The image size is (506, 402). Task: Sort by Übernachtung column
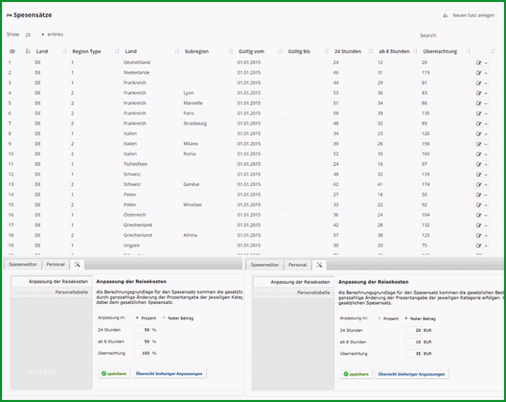click(x=446, y=51)
